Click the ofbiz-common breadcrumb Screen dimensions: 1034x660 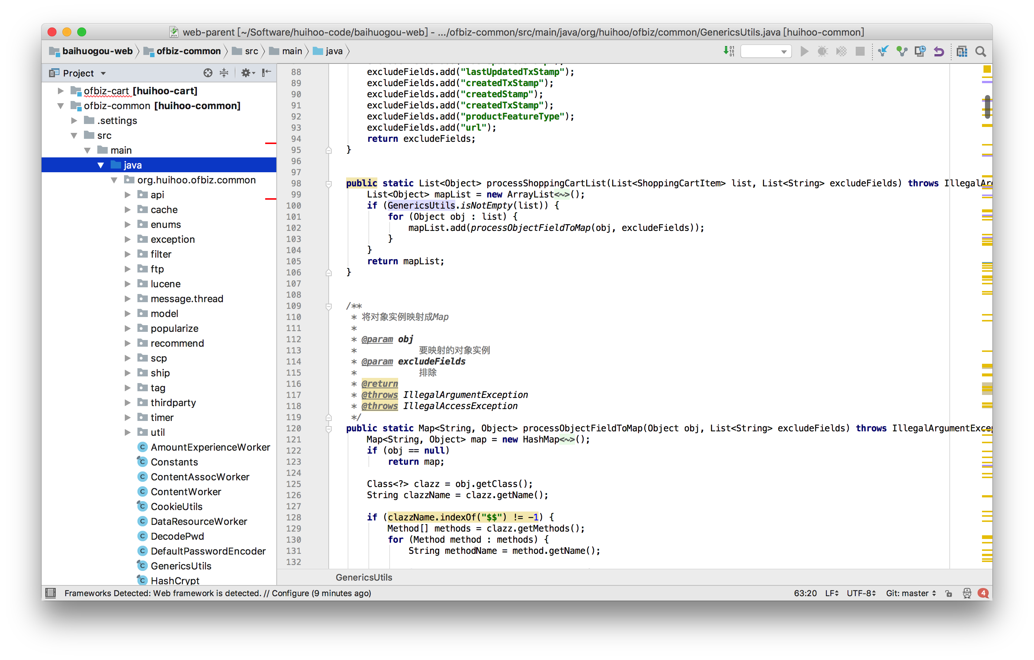(188, 51)
